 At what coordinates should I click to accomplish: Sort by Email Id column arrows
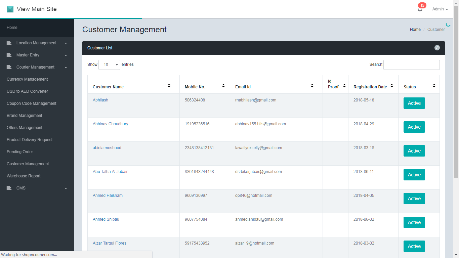point(312,86)
